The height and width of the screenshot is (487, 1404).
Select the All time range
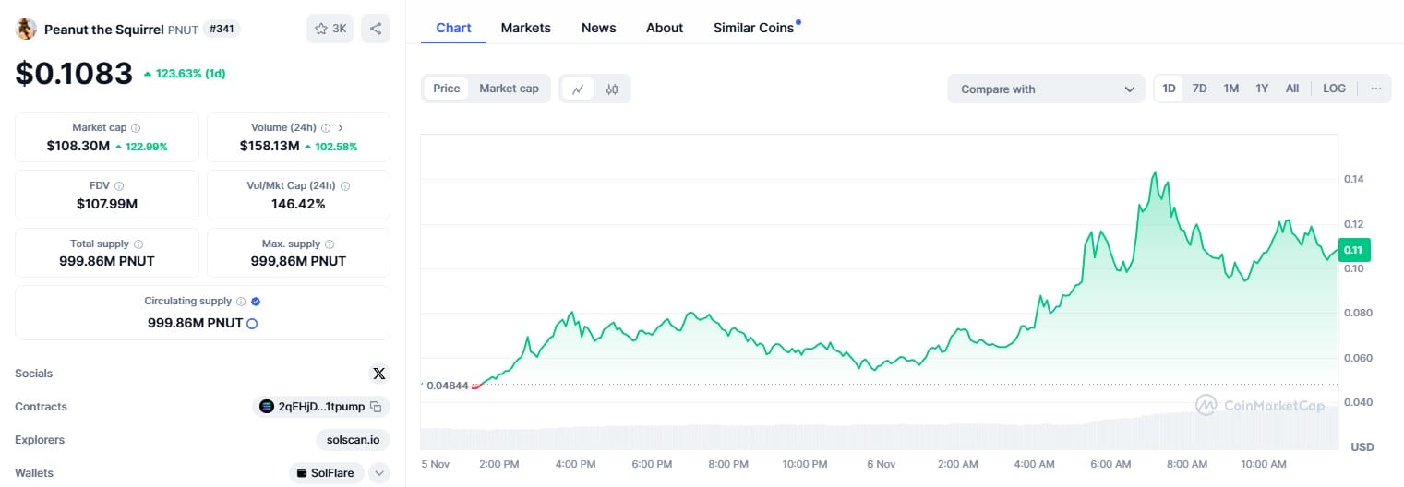(1292, 89)
